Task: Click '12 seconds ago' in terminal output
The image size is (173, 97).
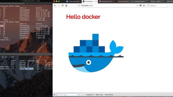Action: (42, 26)
